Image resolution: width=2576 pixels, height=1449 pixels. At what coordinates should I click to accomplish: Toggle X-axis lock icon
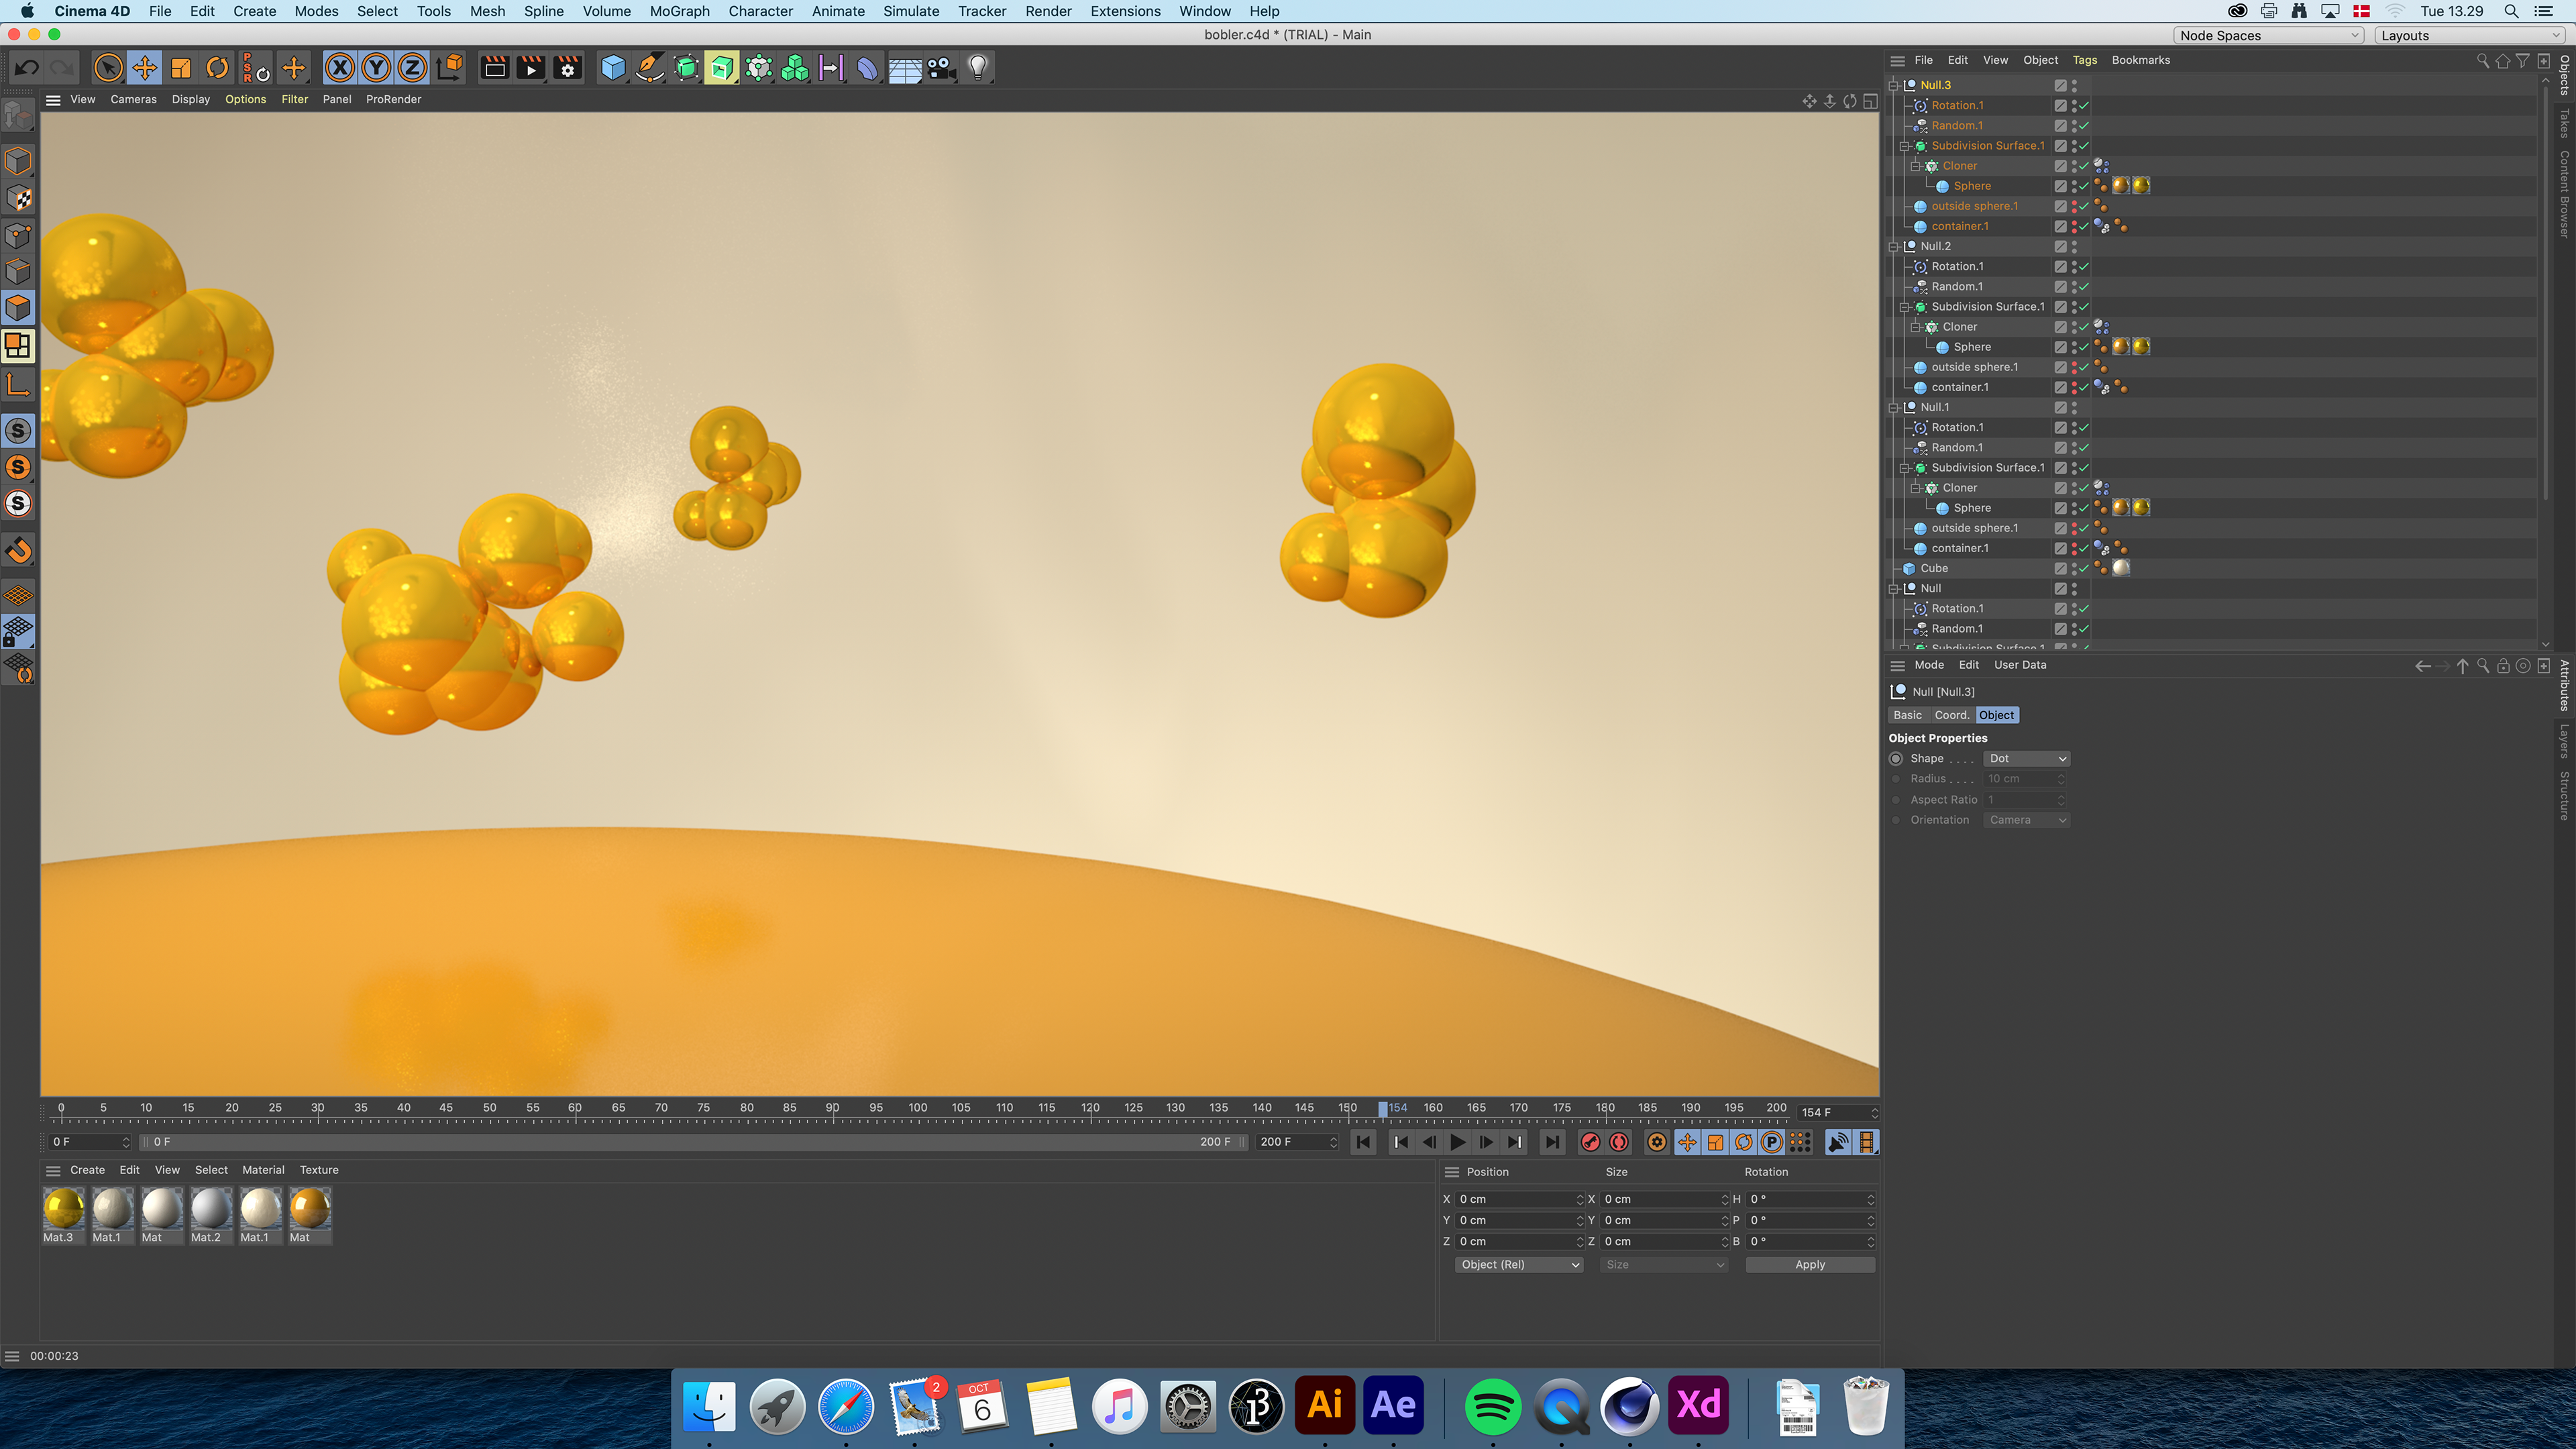click(340, 68)
